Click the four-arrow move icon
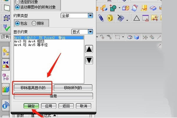The width and height of the screenshot is (177, 118). click(x=145, y=37)
